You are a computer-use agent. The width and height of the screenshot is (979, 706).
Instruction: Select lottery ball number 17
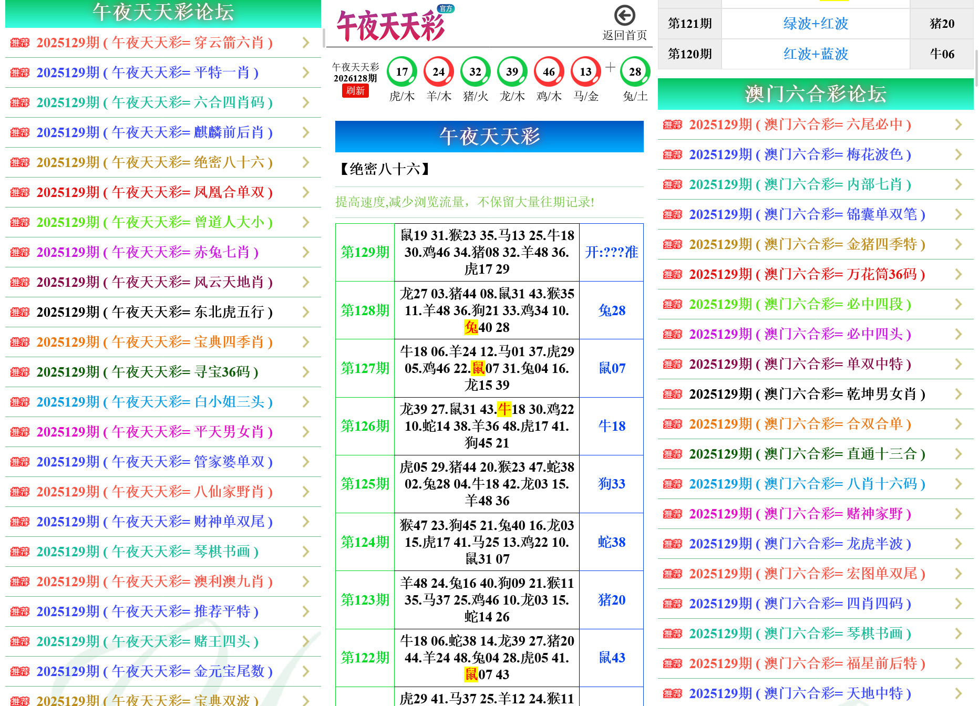coord(402,72)
